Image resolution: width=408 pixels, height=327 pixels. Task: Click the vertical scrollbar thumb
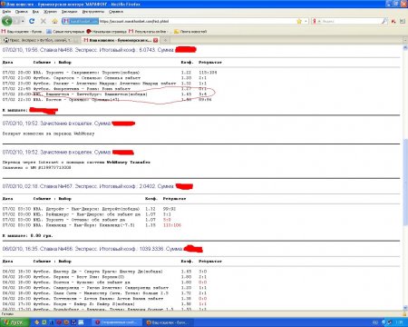405,183
